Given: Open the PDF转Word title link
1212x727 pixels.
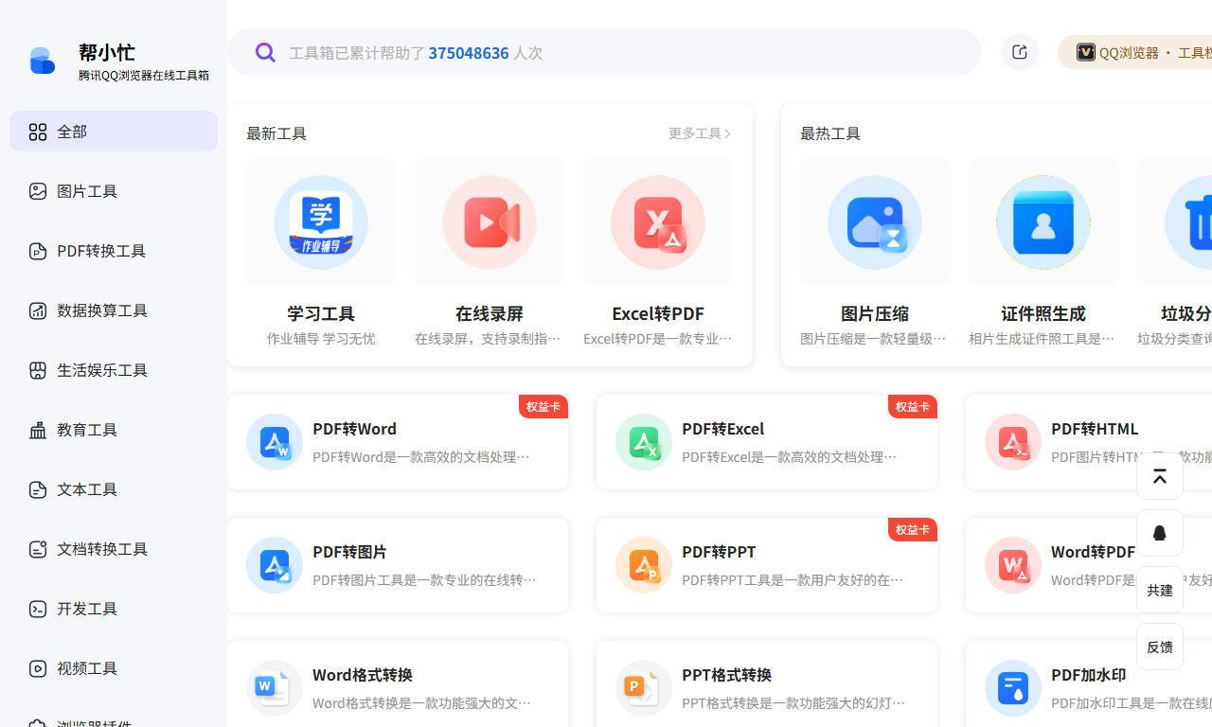Looking at the screenshot, I should tap(355, 429).
